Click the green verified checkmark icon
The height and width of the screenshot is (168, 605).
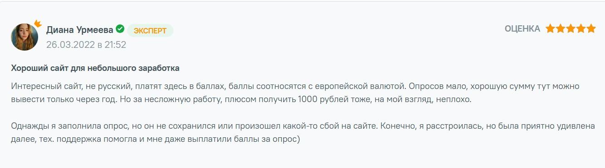coord(120,29)
